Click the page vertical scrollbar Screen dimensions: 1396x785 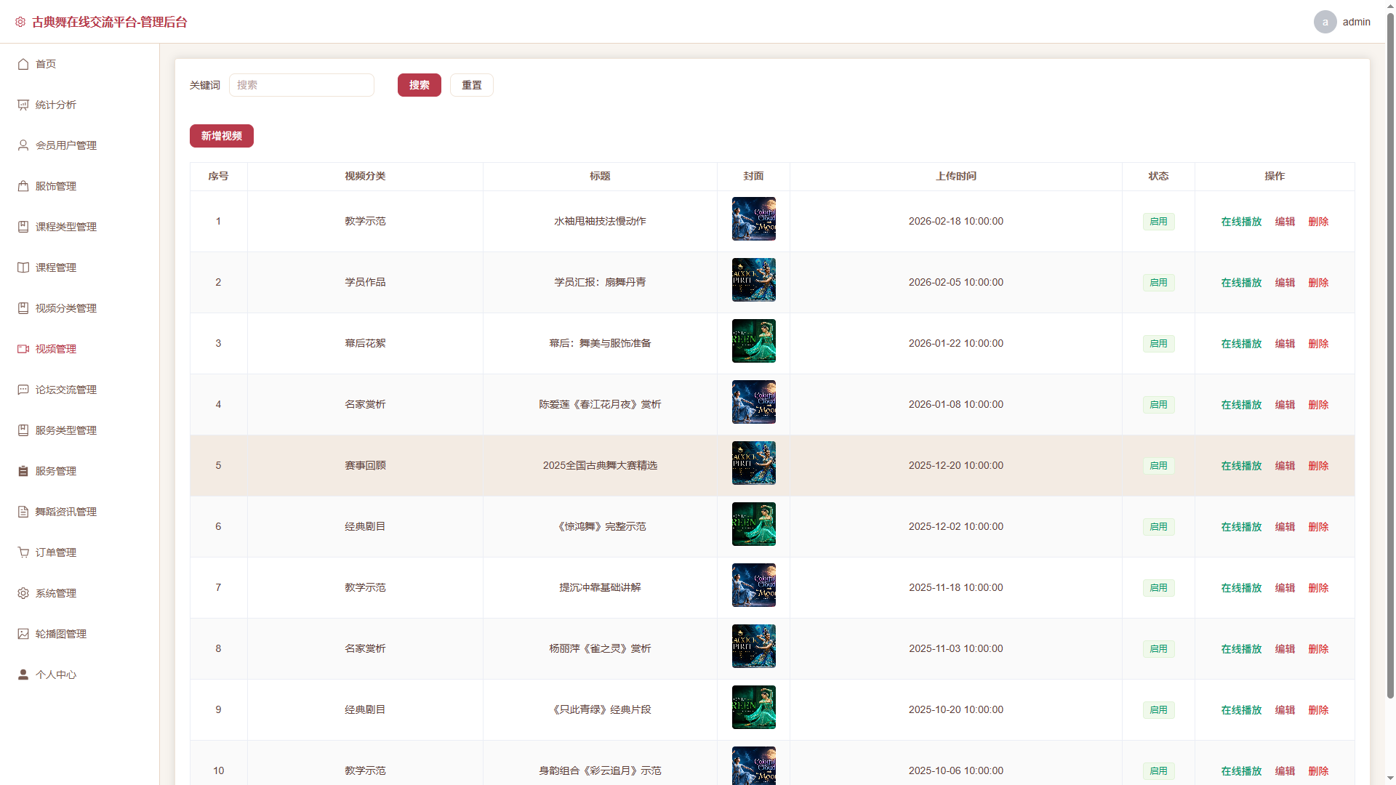(x=1390, y=356)
